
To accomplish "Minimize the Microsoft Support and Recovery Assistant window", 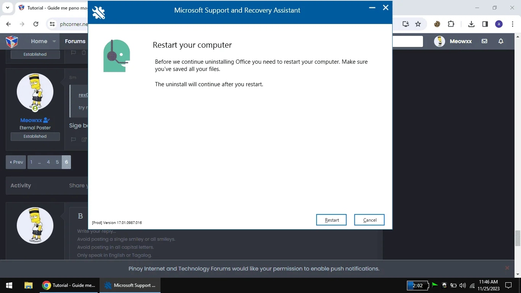I will point(372,8).
